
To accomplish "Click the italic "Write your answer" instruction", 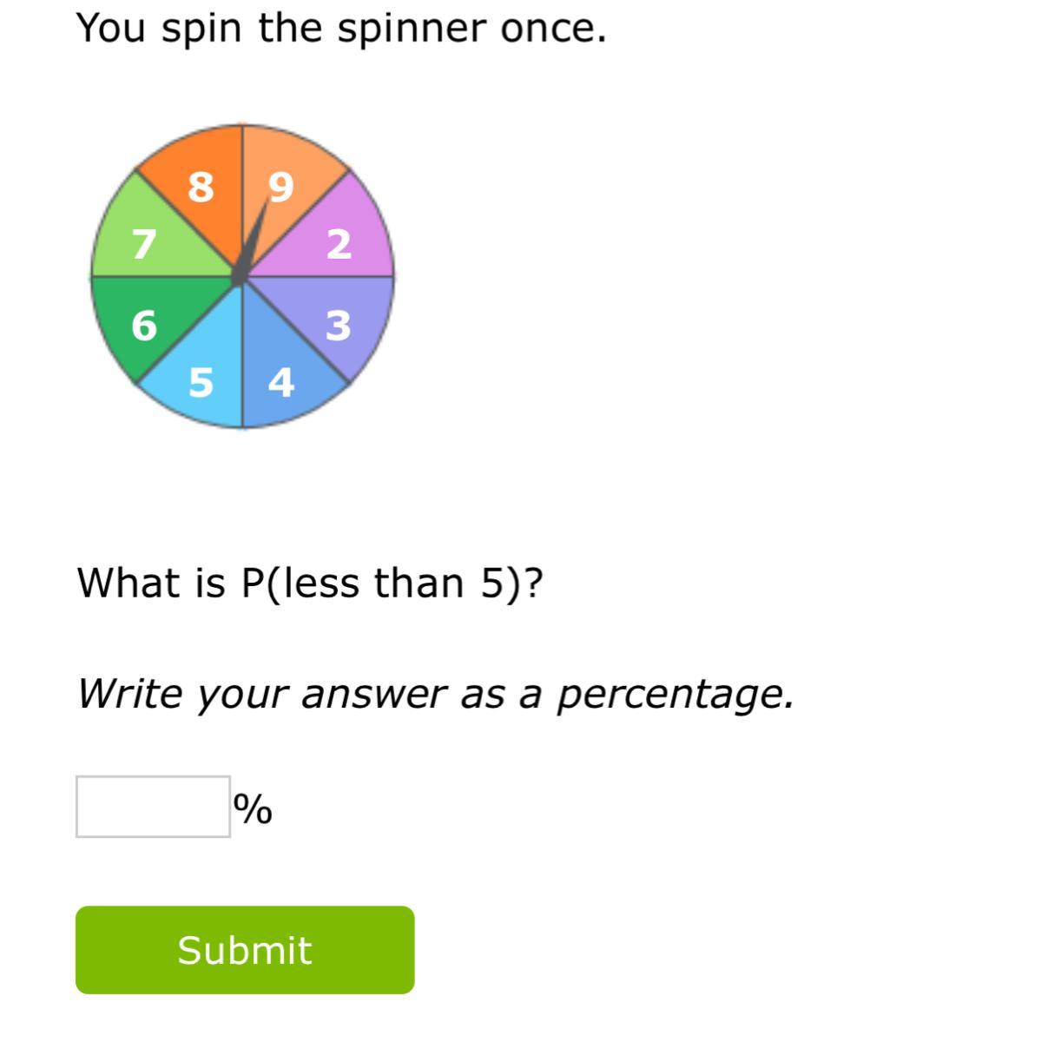I will (435, 694).
